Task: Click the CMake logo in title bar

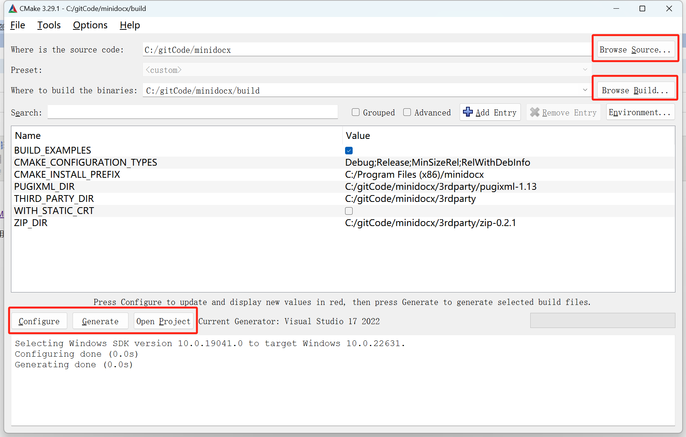Action: tap(13, 8)
